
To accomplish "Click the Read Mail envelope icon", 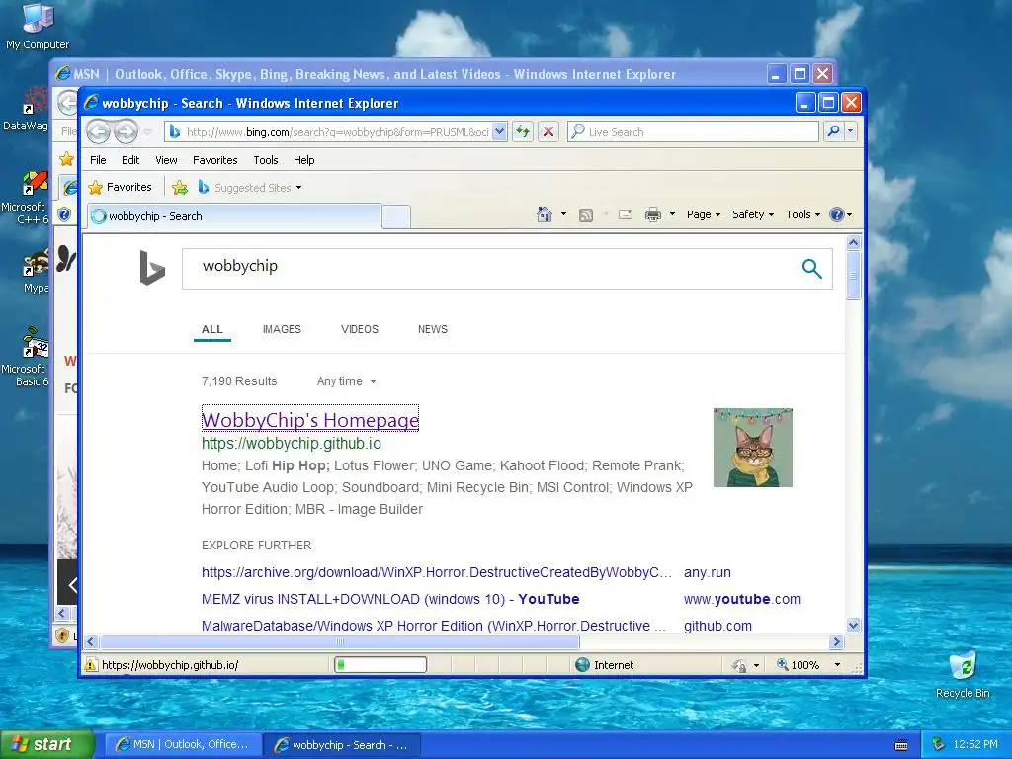I will 625,214.
